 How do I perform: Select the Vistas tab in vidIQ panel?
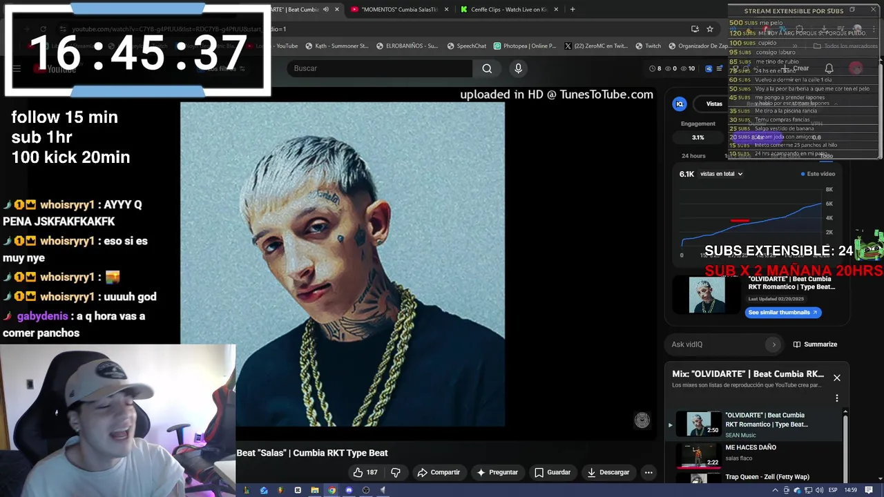click(714, 104)
